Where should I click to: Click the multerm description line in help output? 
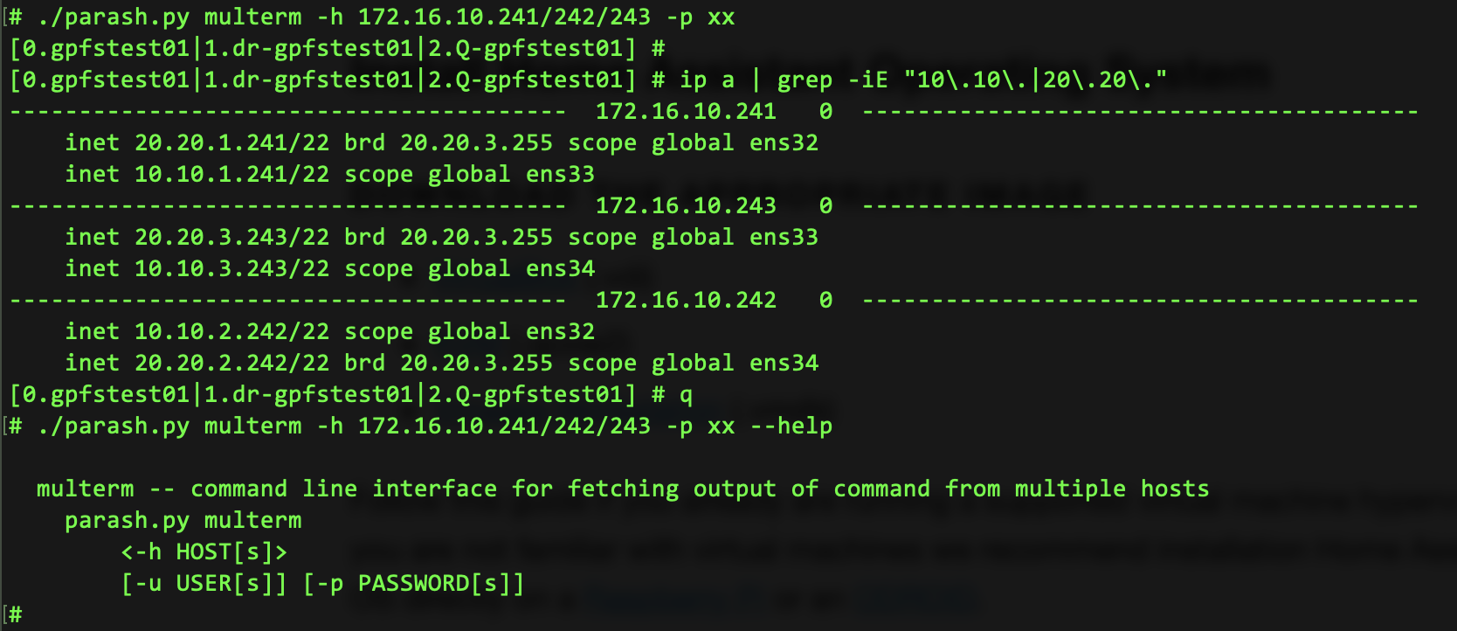tap(622, 489)
